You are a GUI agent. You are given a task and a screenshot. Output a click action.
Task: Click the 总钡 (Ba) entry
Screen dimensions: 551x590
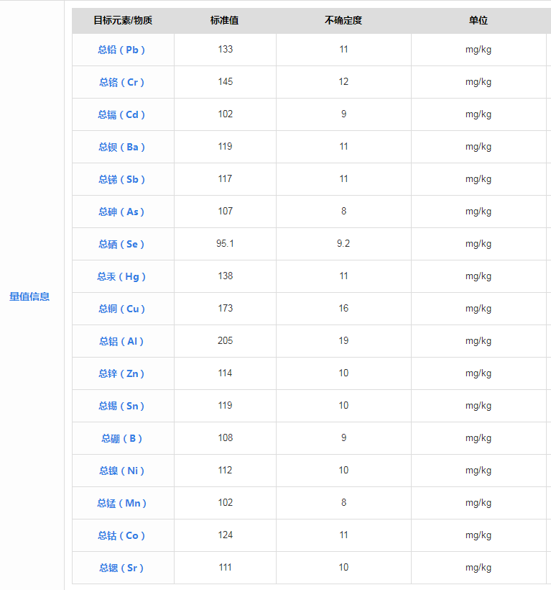(122, 147)
